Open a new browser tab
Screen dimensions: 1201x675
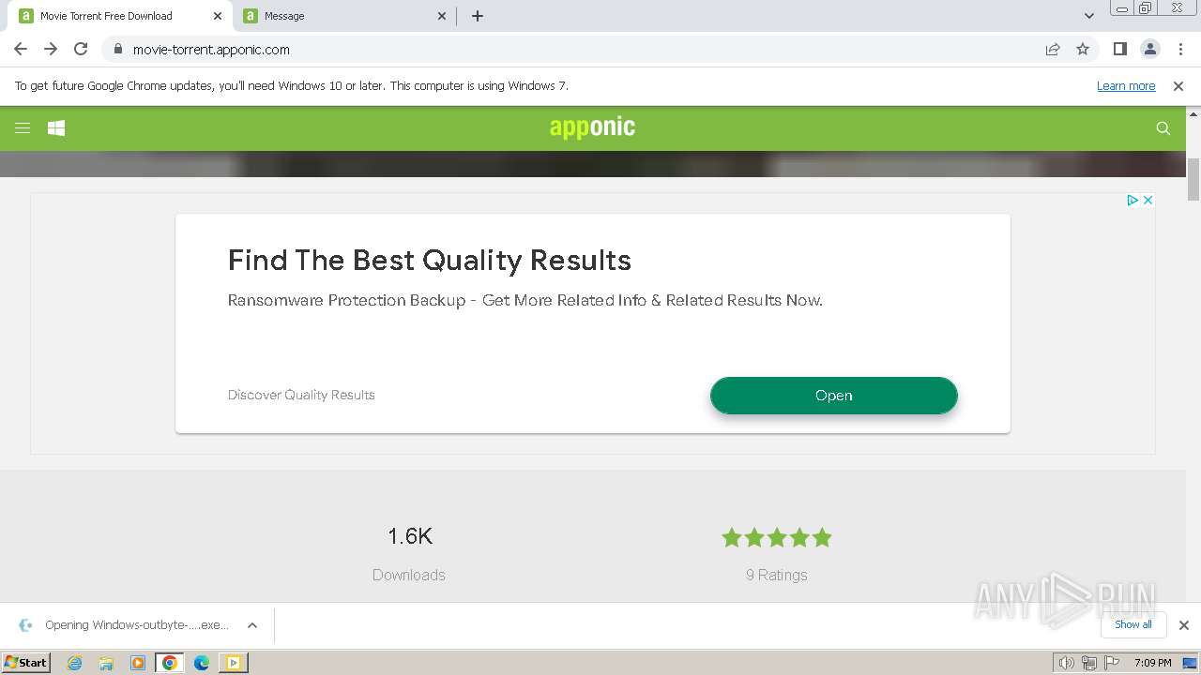pyautogui.click(x=478, y=16)
